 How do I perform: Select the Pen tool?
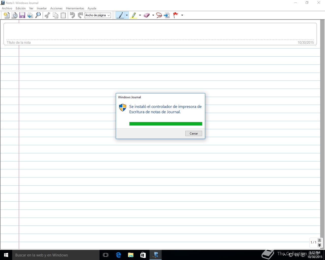tap(120, 15)
